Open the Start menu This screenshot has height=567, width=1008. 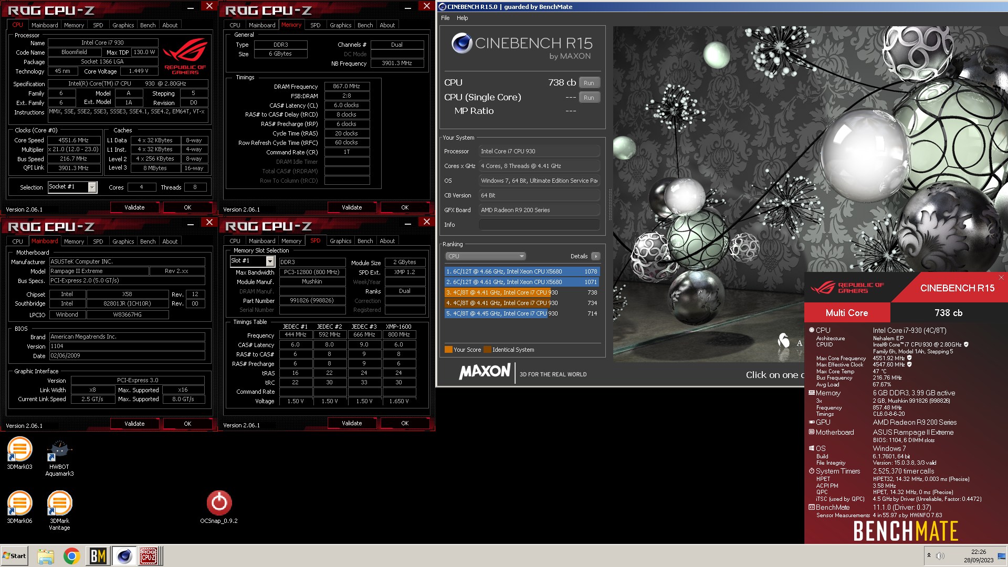pos(15,556)
